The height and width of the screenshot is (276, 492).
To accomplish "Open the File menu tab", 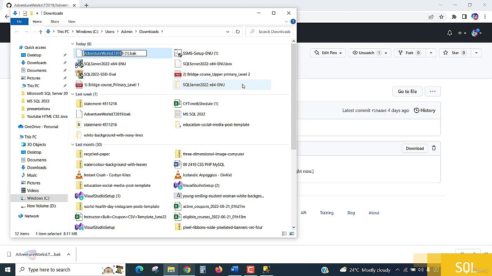I will 19,21.
